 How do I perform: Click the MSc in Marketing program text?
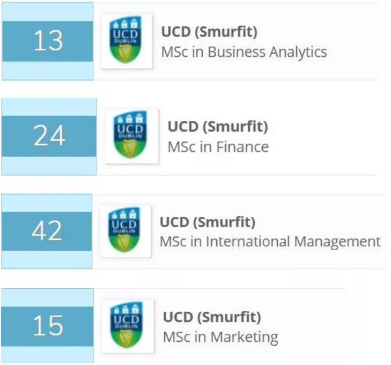[x=220, y=337]
